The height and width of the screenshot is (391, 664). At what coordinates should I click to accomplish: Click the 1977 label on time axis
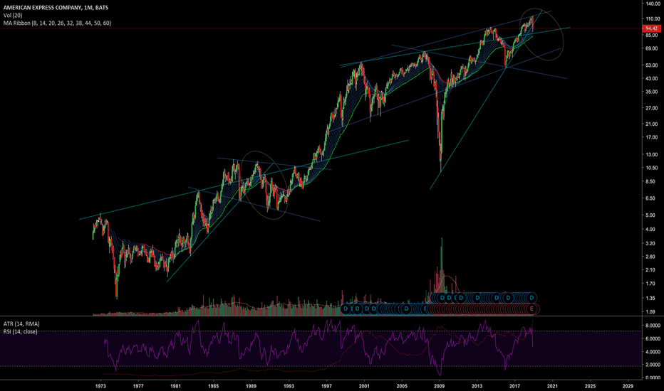(138, 386)
